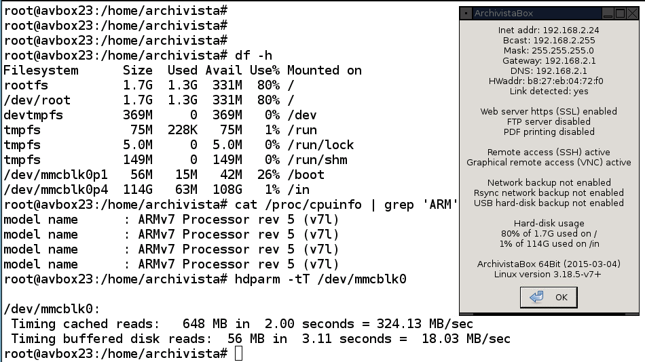Image resolution: width=645 pixels, height=362 pixels.
Task: Click the 'df -h' command in terminal
Action: (253, 56)
